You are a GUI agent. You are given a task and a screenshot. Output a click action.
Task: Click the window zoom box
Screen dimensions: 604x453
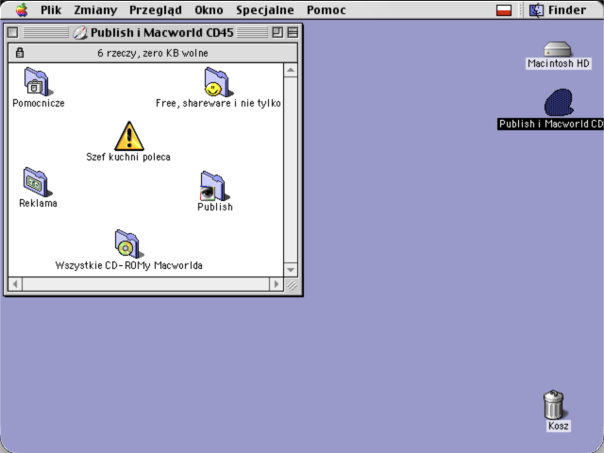(277, 32)
